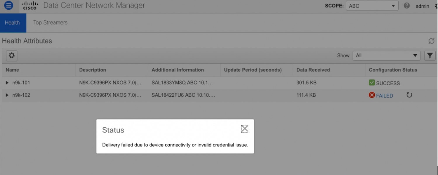Click the red FAILED error icon
Image resolution: width=438 pixels, height=175 pixels.
point(372,95)
